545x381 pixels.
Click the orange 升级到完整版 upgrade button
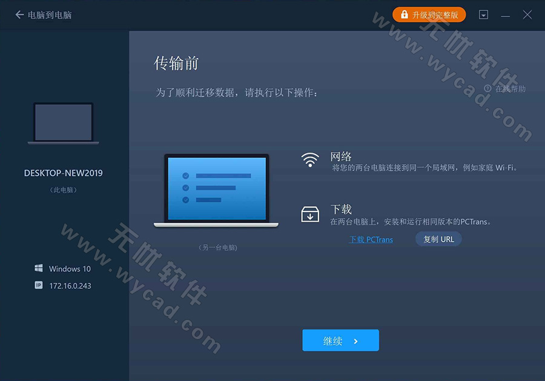pyautogui.click(x=429, y=15)
